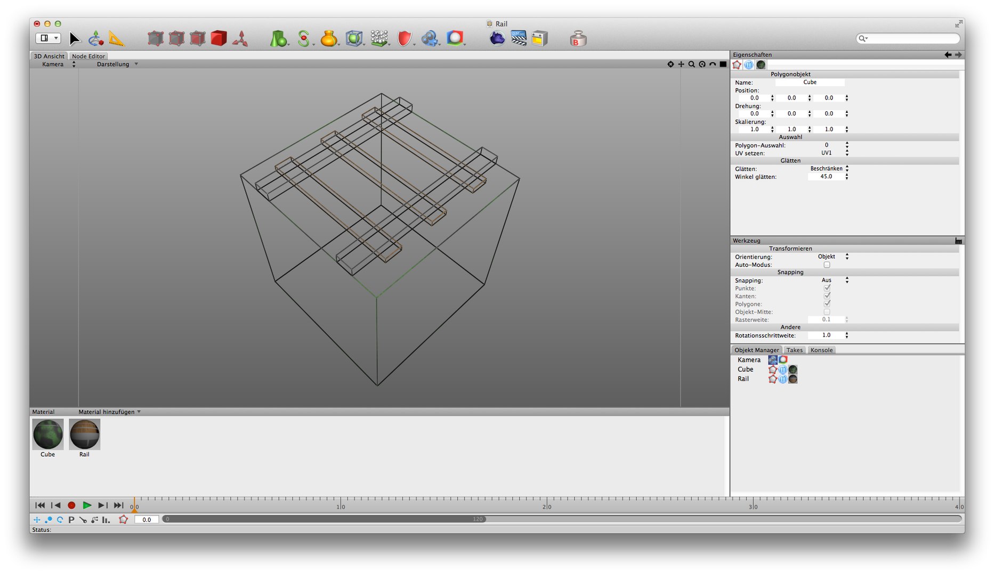The height and width of the screenshot is (575, 995).
Task: Open the Takes tab
Action: (x=794, y=350)
